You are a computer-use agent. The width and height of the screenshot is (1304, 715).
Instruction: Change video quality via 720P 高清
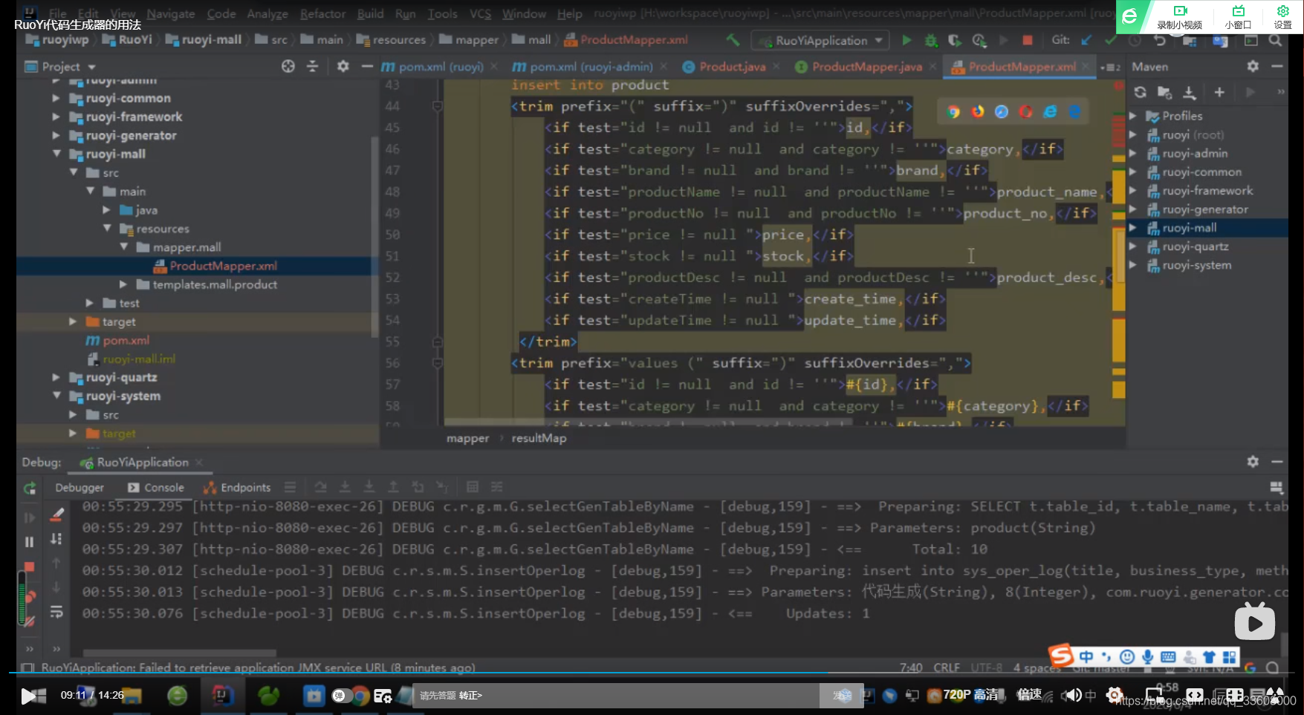[x=970, y=695]
